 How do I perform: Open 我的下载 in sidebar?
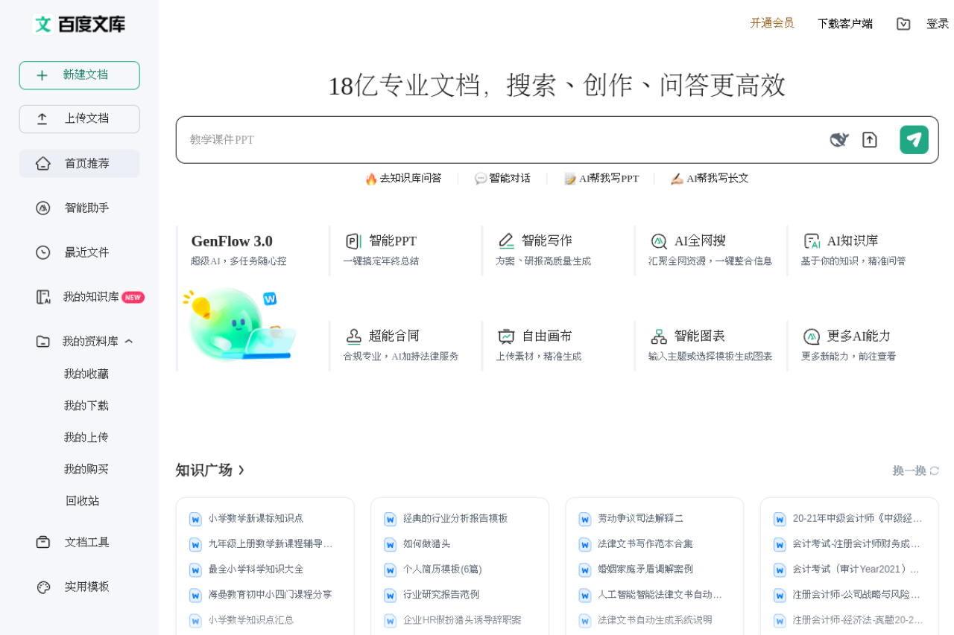(x=86, y=406)
